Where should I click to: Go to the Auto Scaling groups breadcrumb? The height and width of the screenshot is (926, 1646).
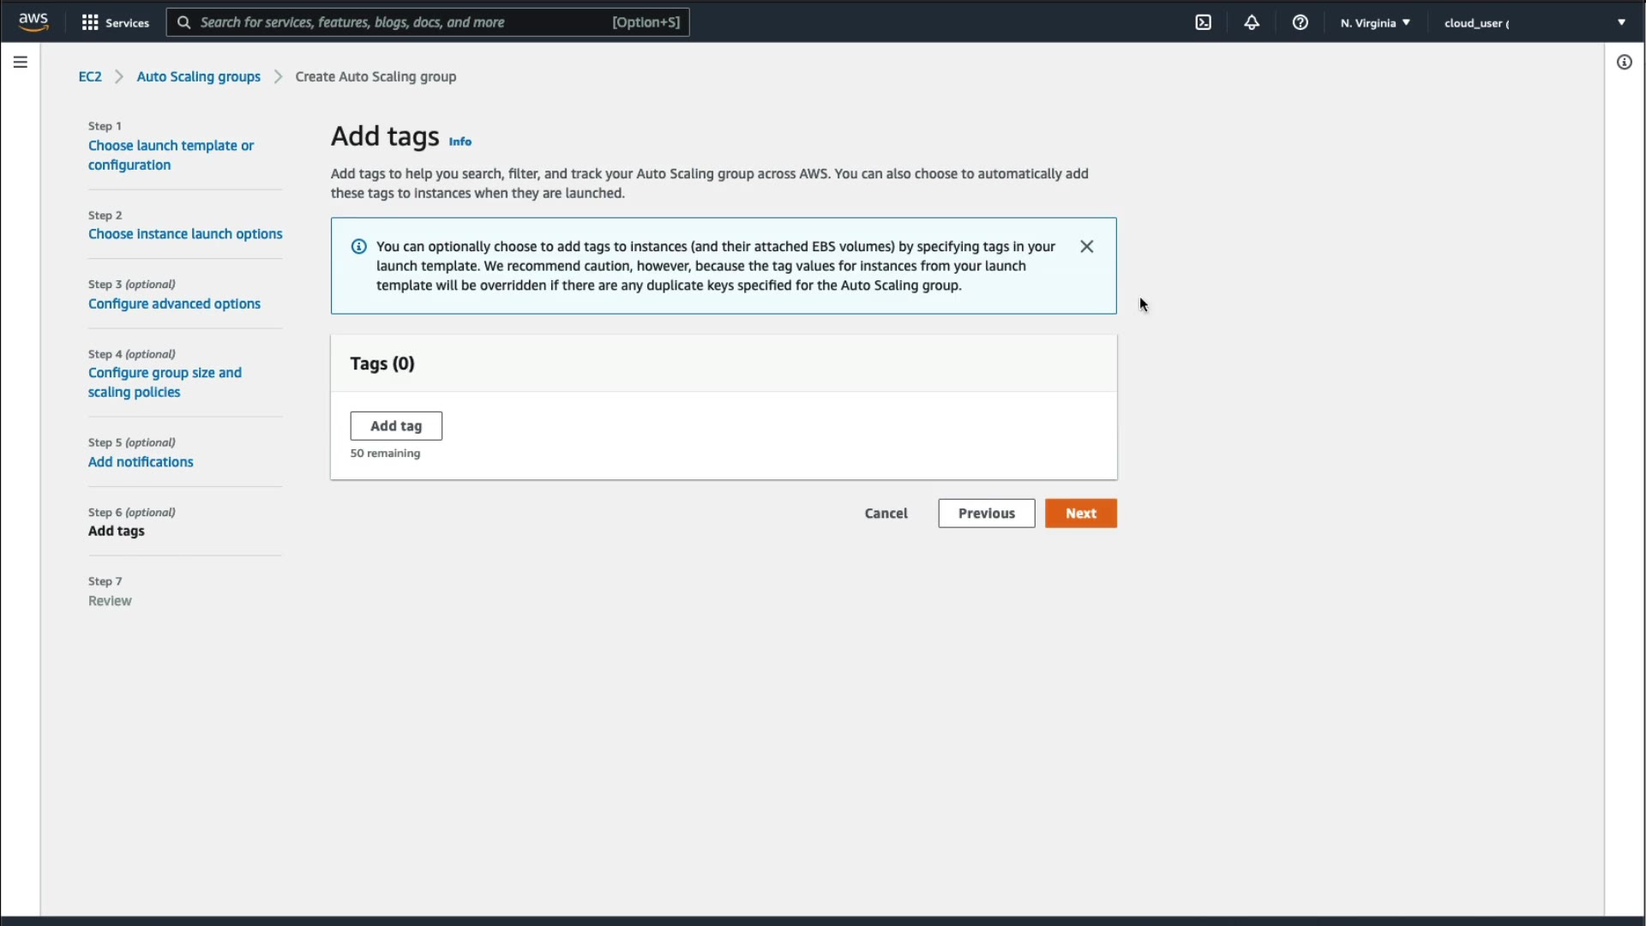[198, 76]
